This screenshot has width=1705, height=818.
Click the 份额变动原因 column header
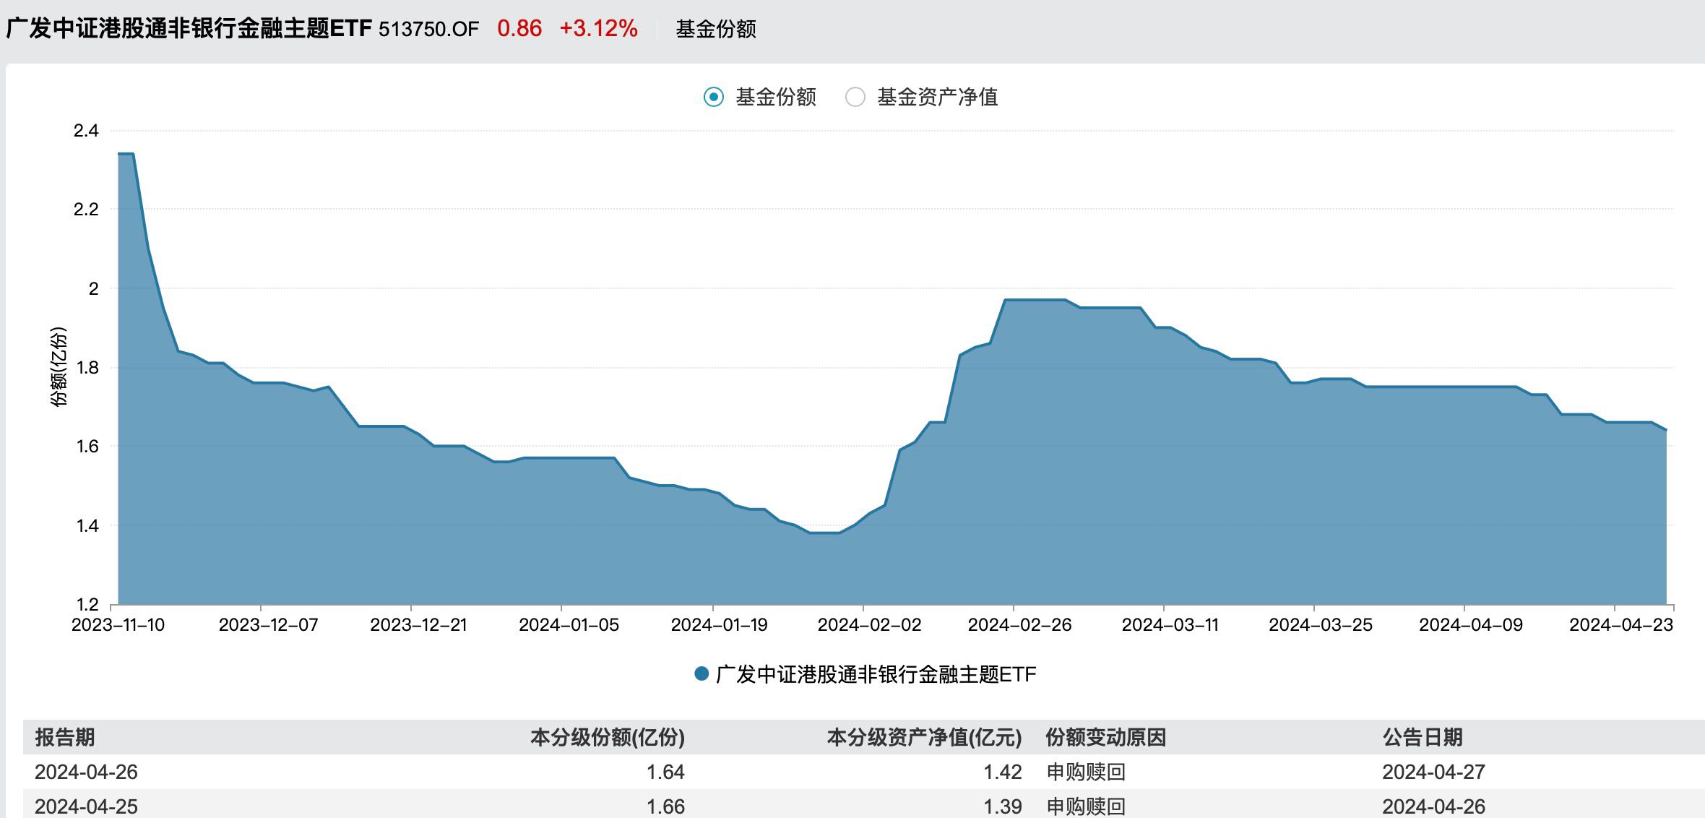tap(1105, 737)
